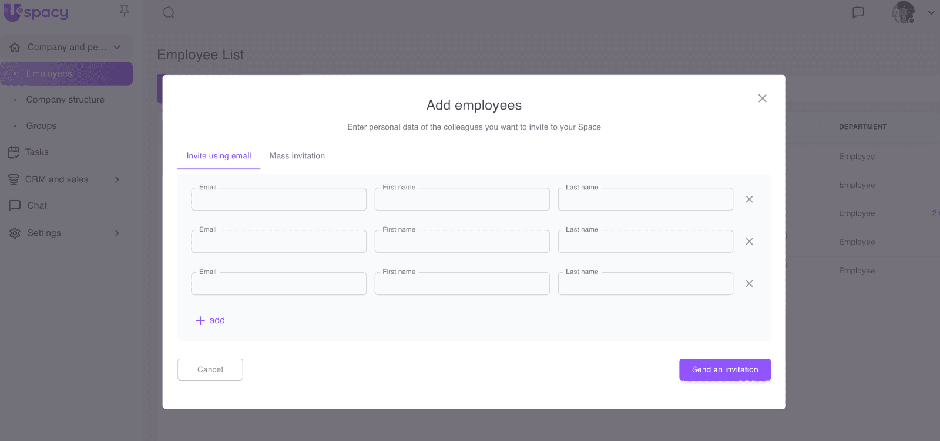Focus the Last name field in third row
Image resolution: width=940 pixels, height=441 pixels.
pos(646,284)
